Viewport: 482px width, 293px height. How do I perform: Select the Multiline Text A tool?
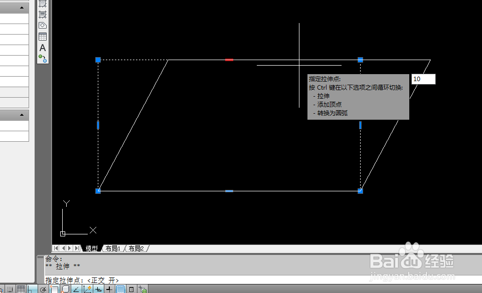pos(43,48)
